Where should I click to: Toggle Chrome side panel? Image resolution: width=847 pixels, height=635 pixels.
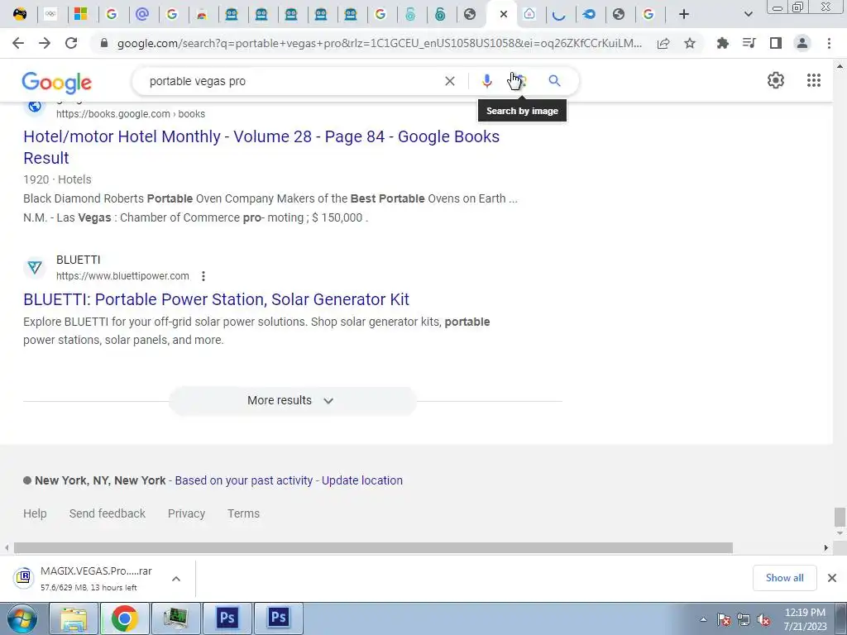click(x=776, y=43)
